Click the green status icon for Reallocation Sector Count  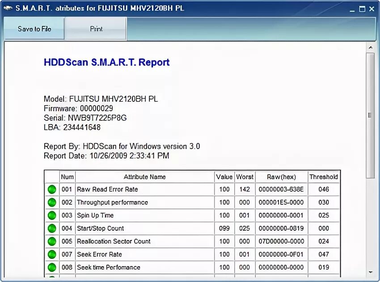[52, 241]
